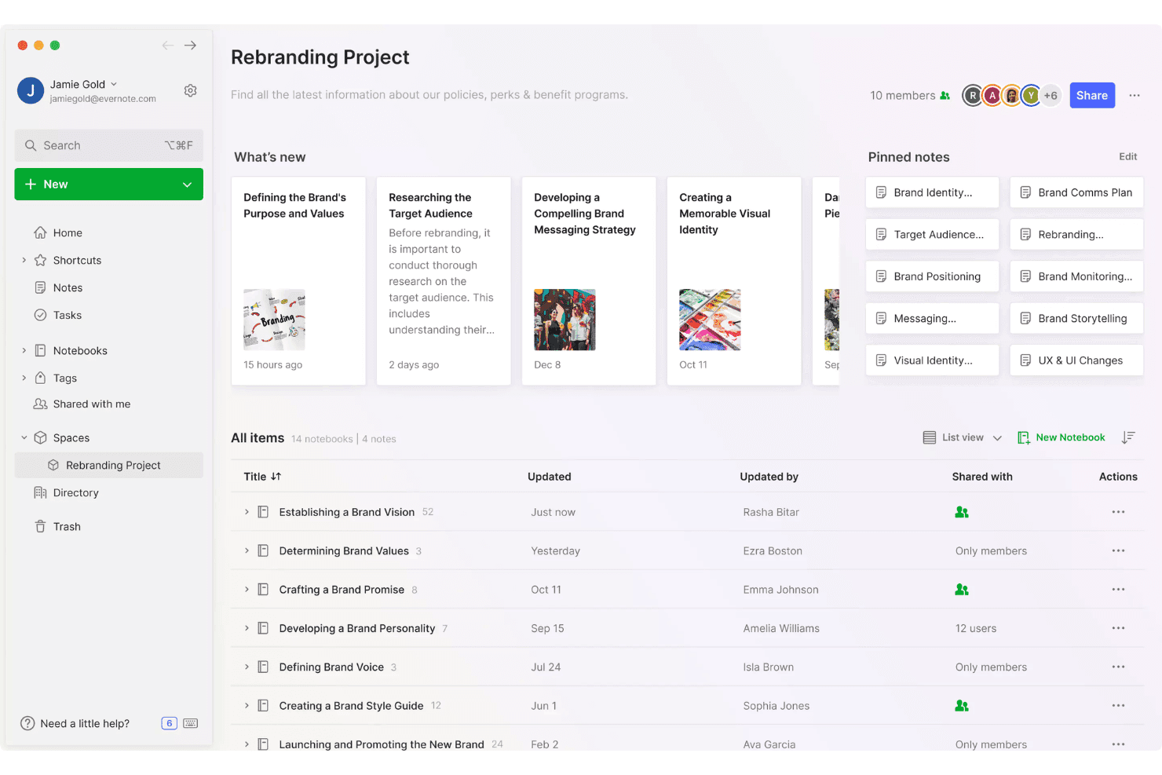Go back with the left arrow
This screenshot has height=775, width=1162.
167,46
